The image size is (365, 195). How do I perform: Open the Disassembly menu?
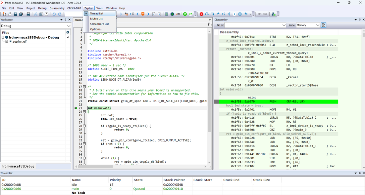[57, 8]
